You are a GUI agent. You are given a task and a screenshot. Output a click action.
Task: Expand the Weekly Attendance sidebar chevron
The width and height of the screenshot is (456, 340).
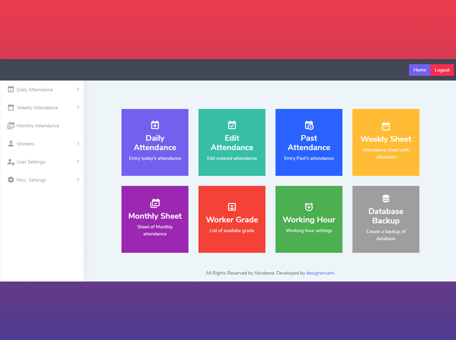coord(78,108)
